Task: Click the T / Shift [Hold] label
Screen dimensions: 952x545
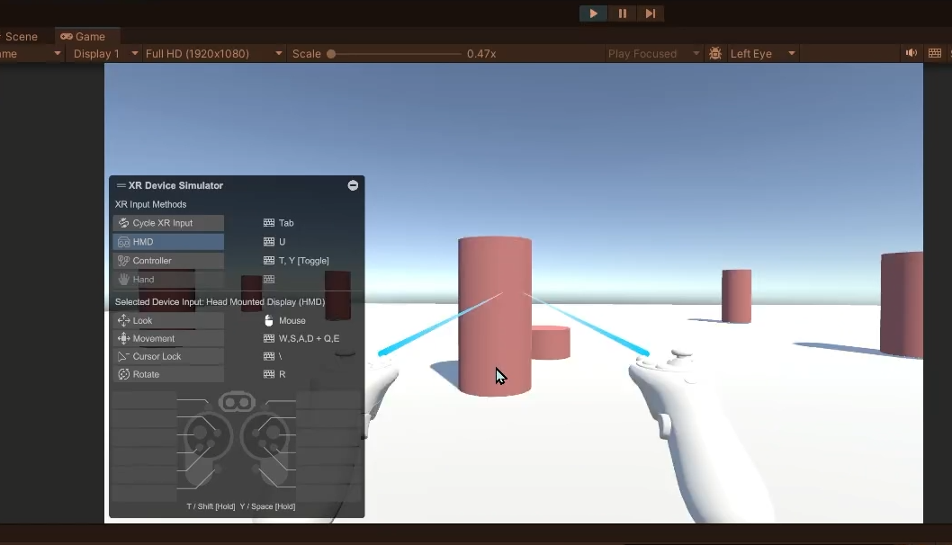Action: (211, 506)
